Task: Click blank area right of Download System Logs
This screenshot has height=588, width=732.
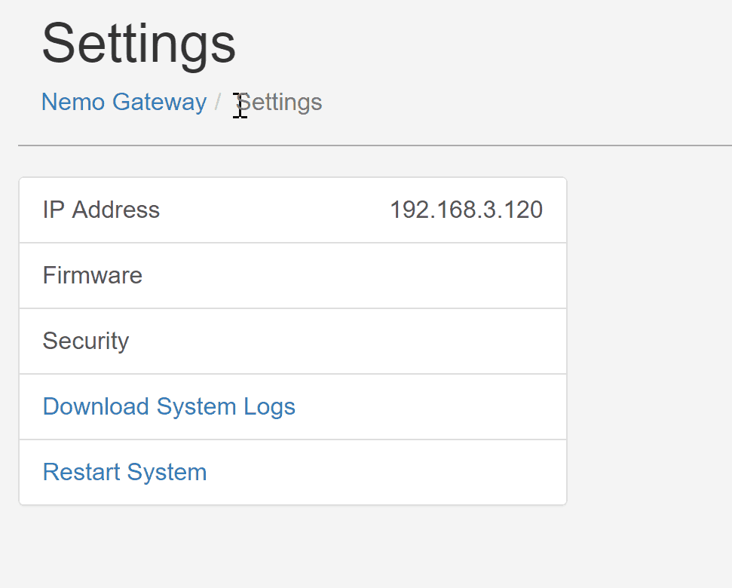Action: click(430, 406)
